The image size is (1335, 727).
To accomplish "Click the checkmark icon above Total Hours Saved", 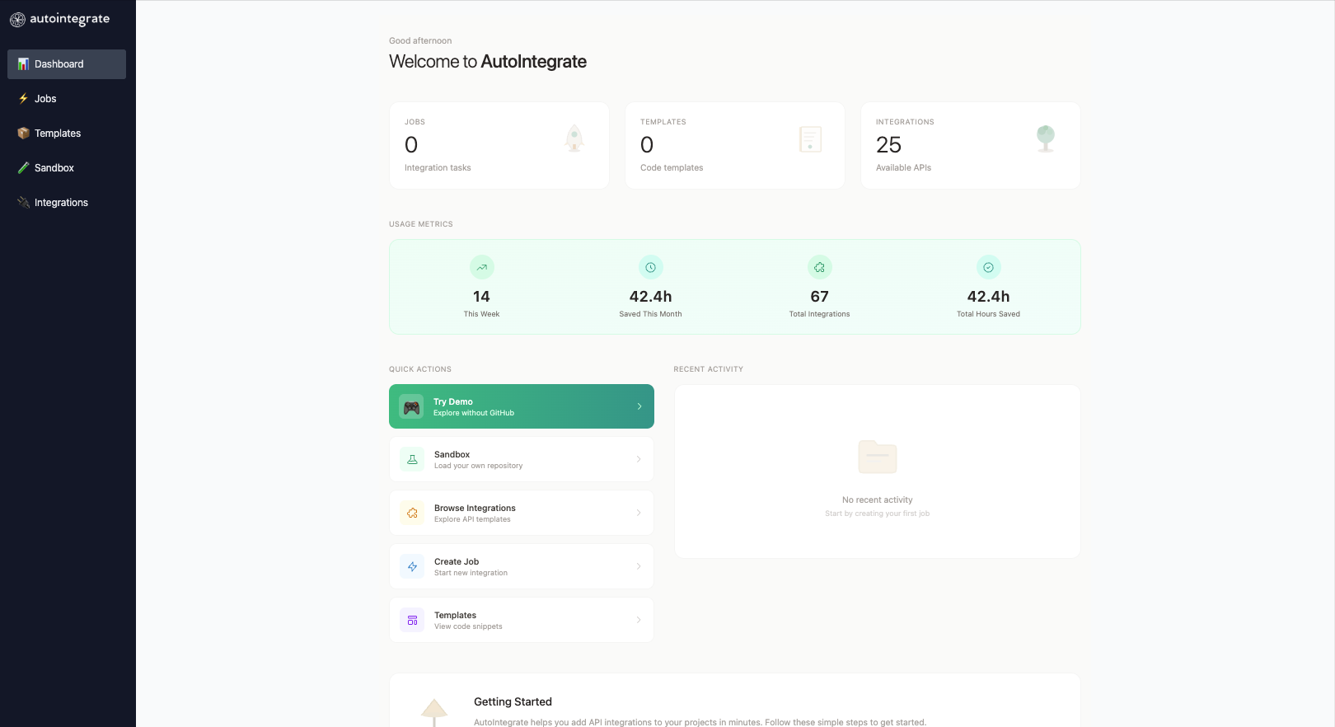I will (x=989, y=267).
